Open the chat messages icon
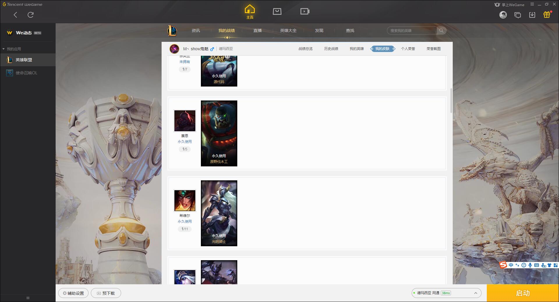The image size is (559, 302). click(518, 15)
